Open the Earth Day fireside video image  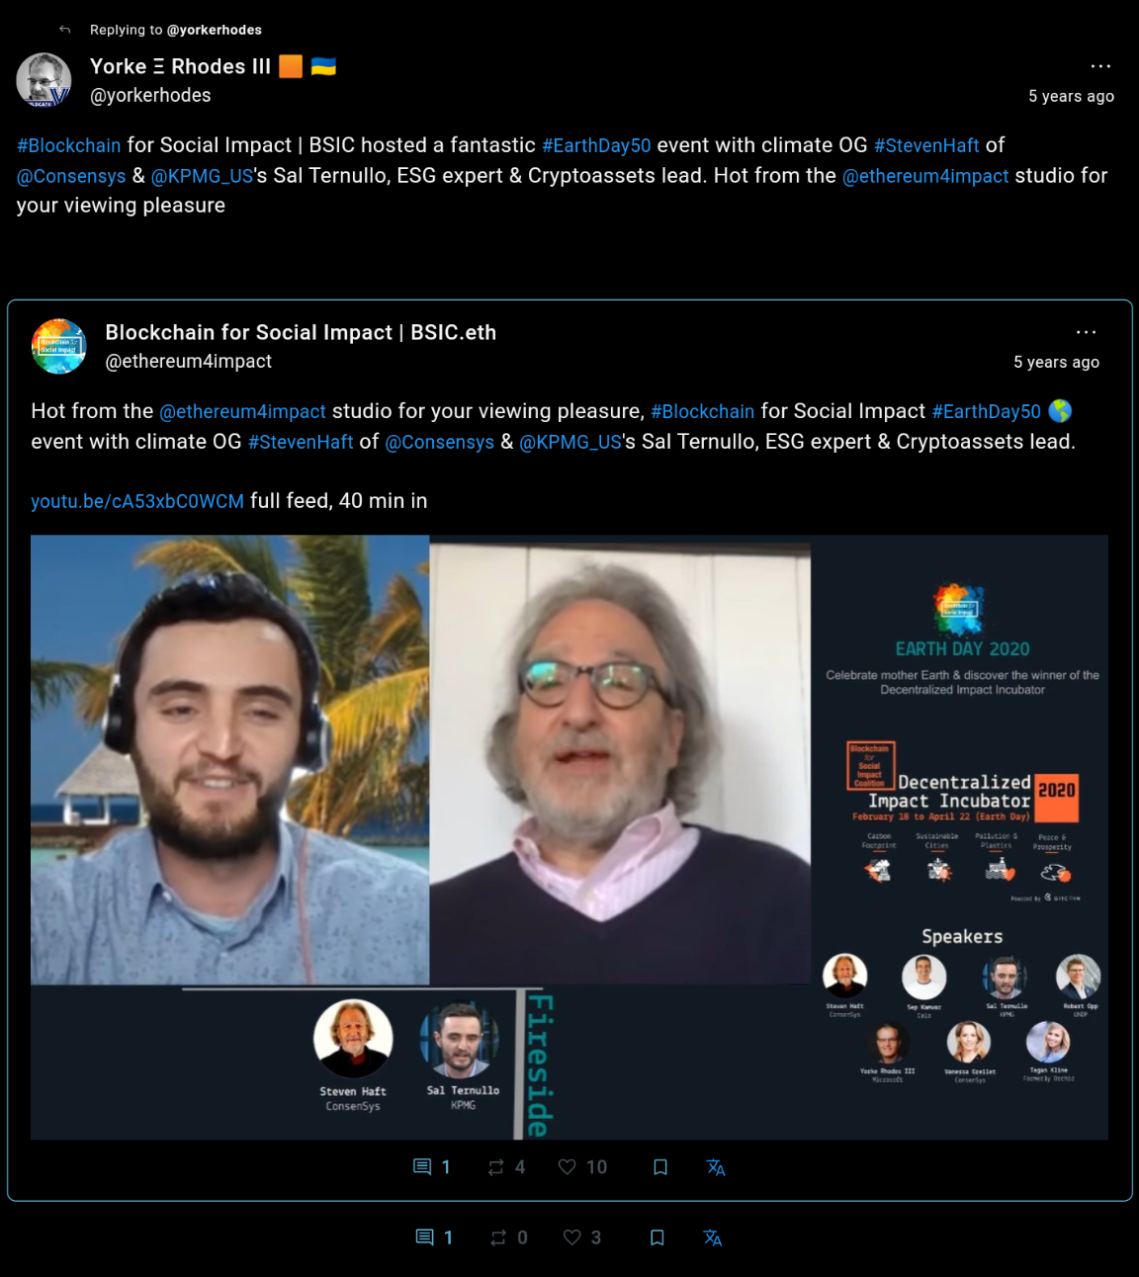click(569, 837)
